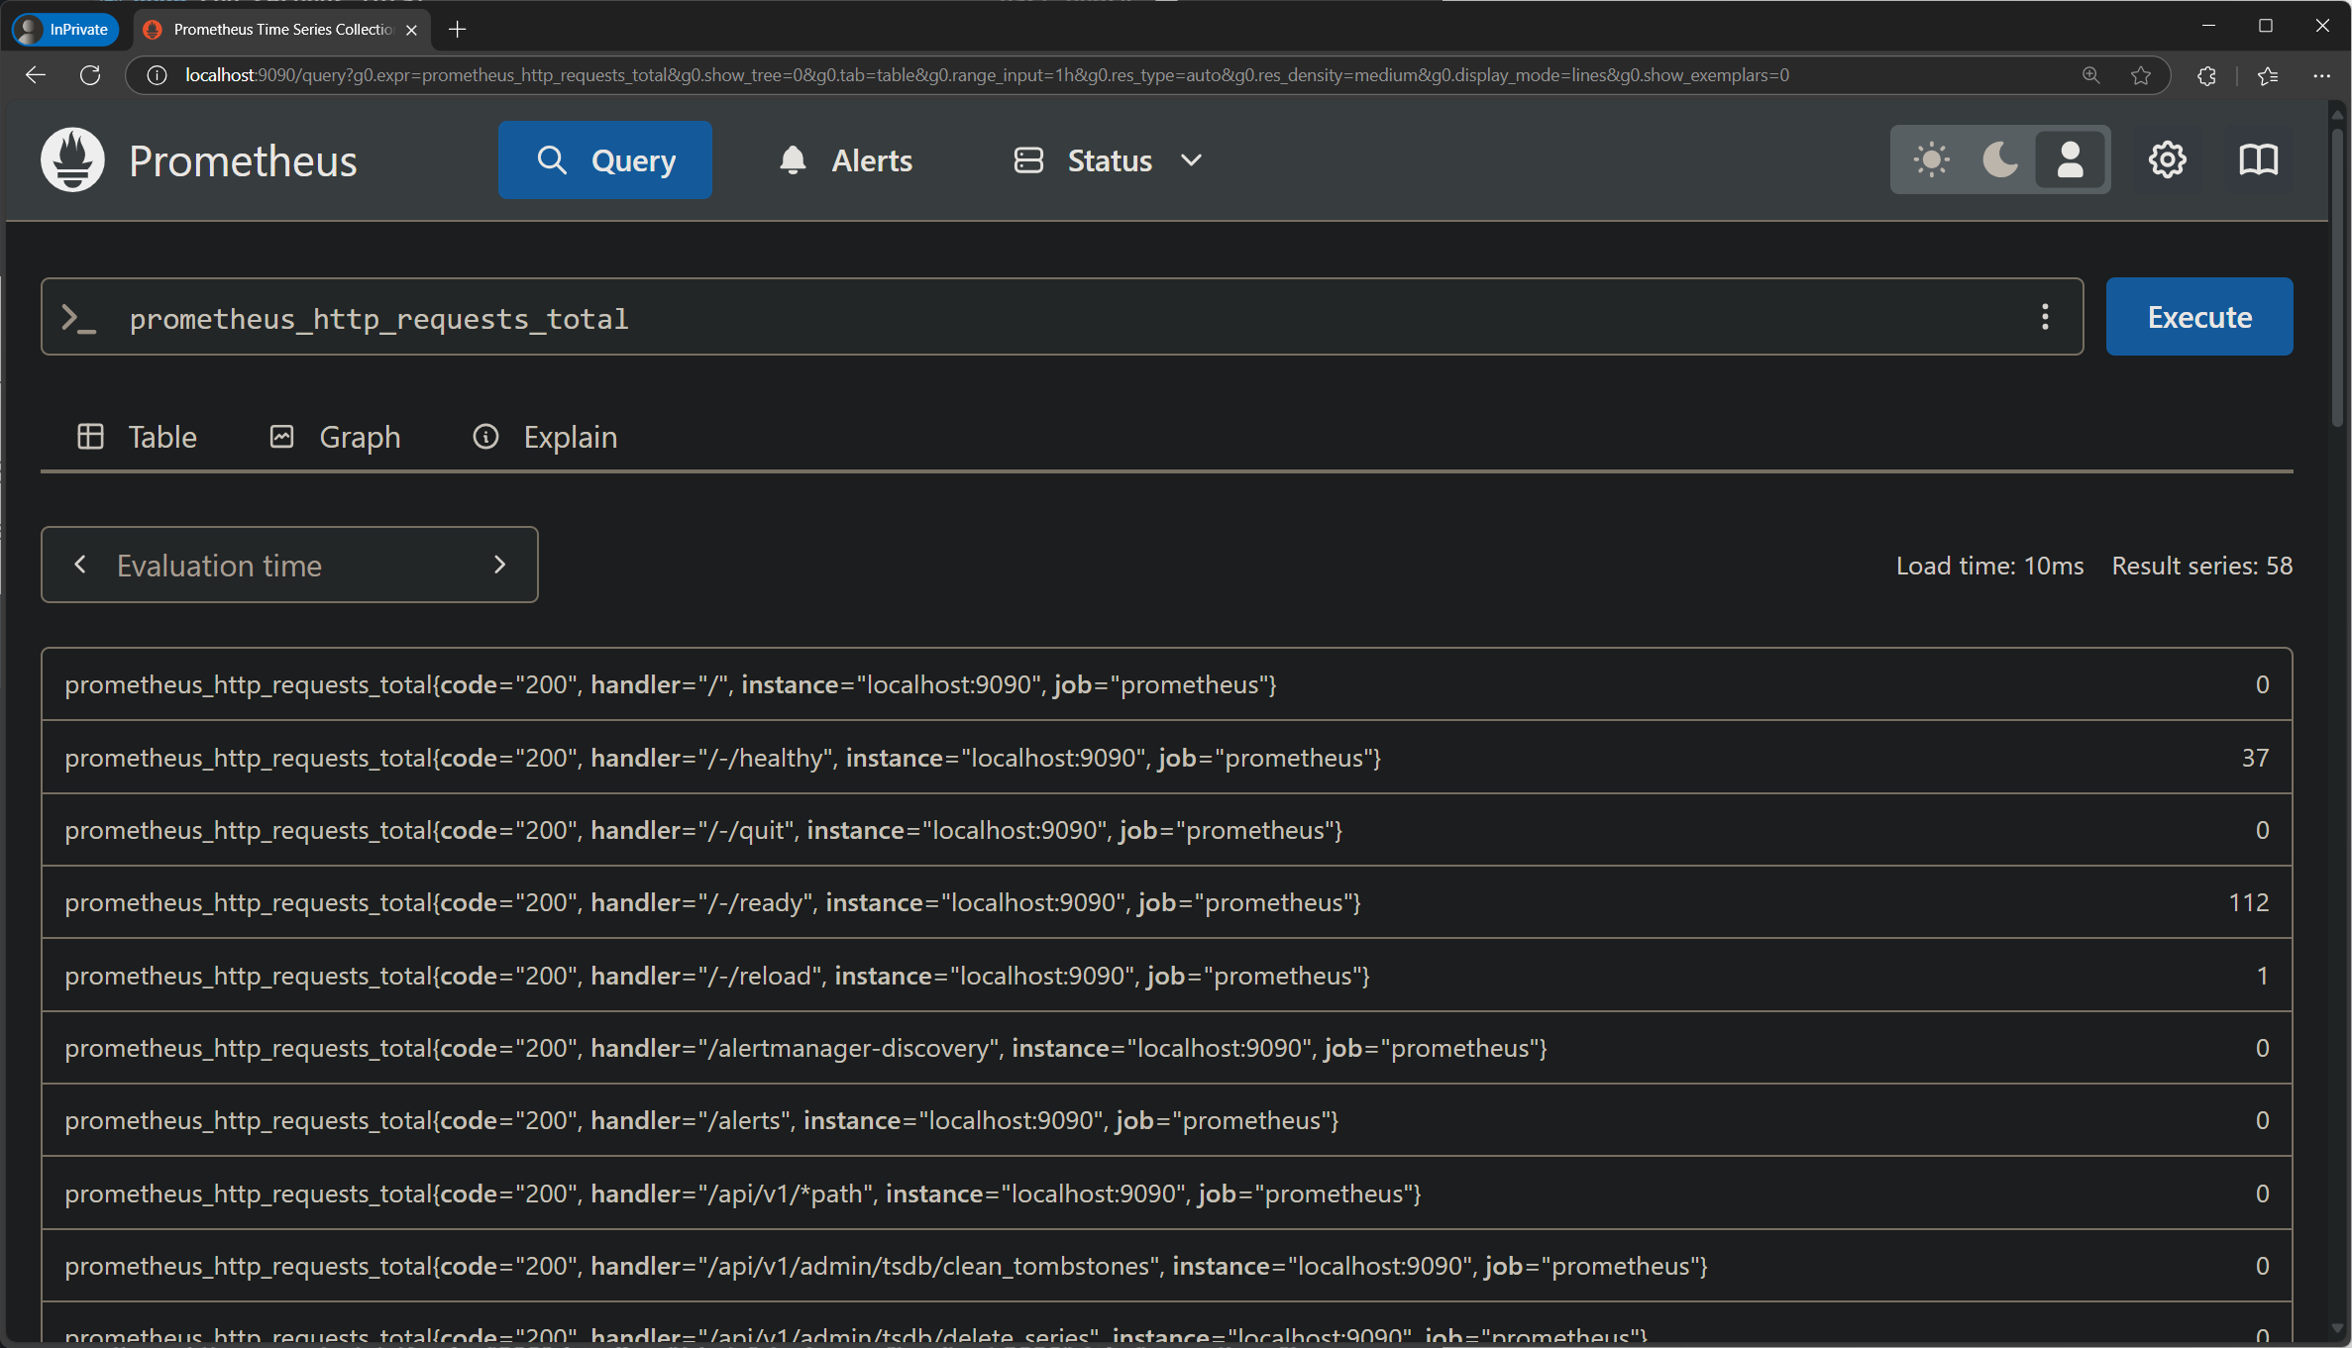The image size is (2352, 1348).
Task: Select the handler="/-/quit" result row
Action: 1167,830
